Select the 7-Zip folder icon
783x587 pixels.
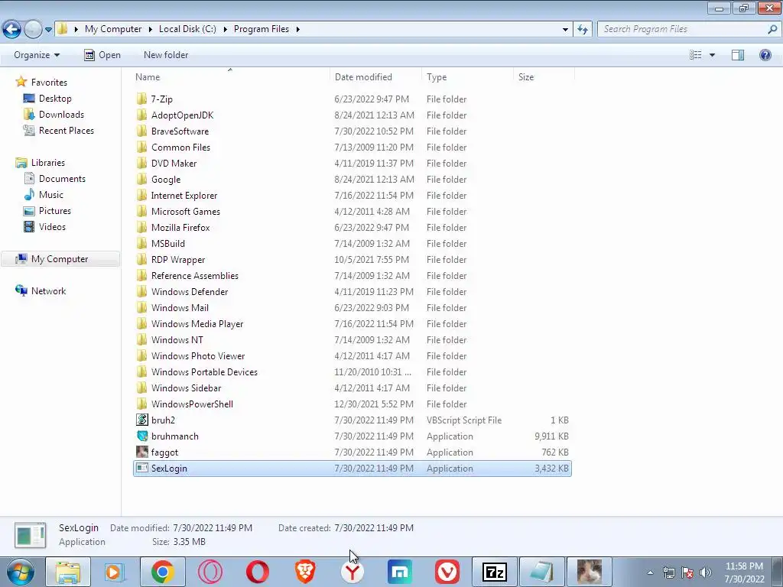(x=141, y=99)
